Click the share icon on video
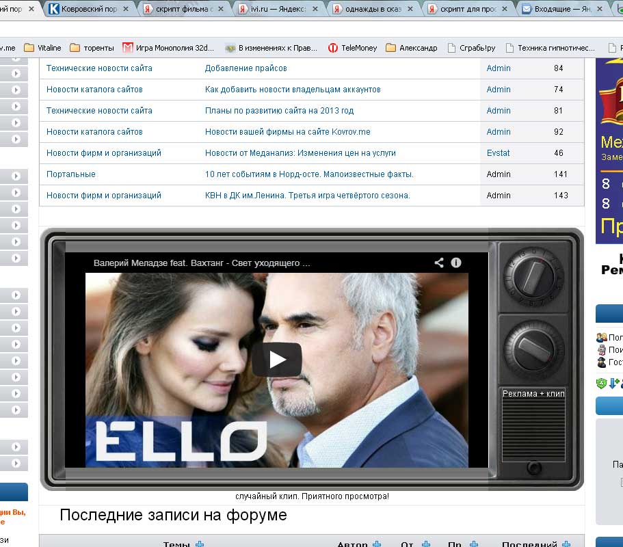623x547 pixels. [438, 263]
